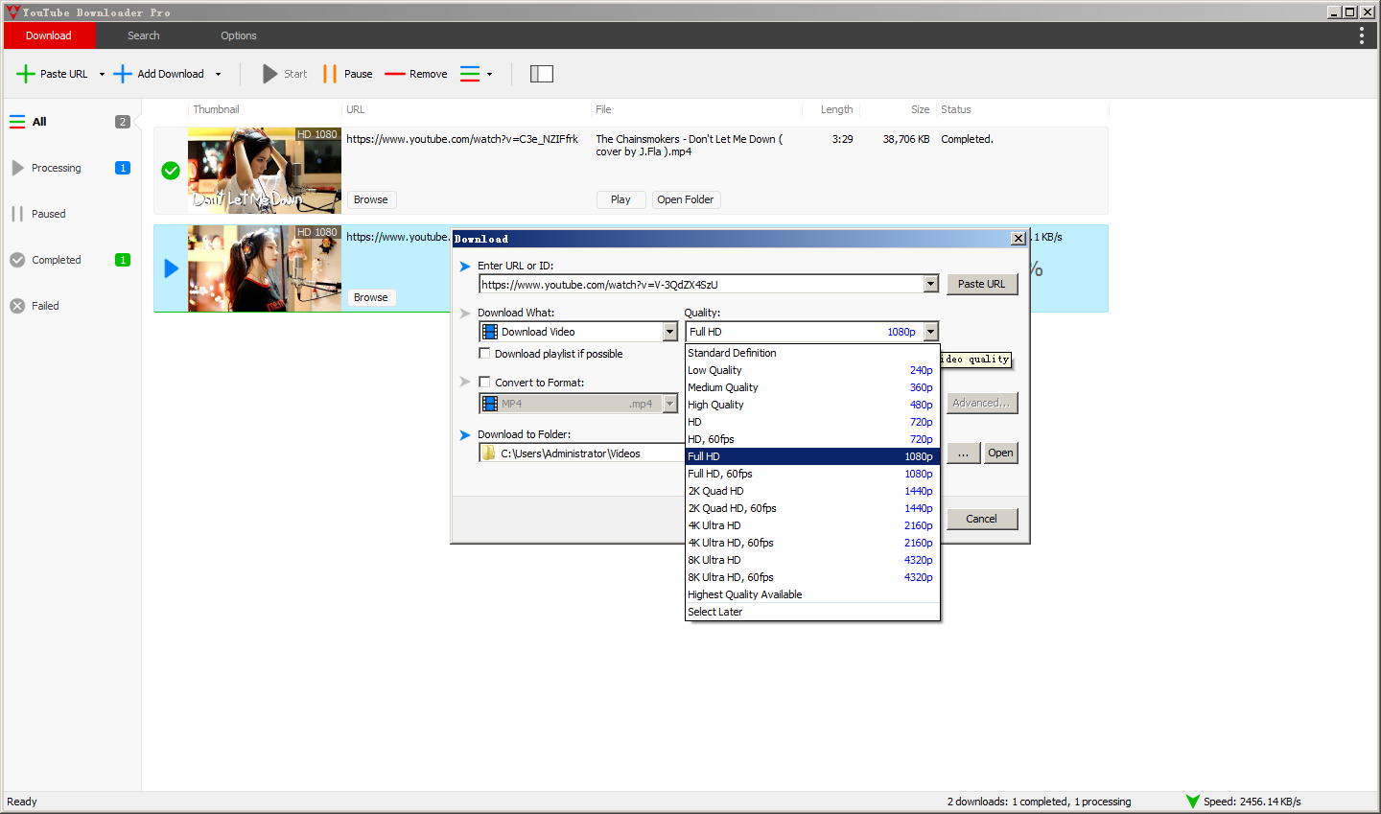
Task: Switch to the Search tab
Action: (144, 35)
